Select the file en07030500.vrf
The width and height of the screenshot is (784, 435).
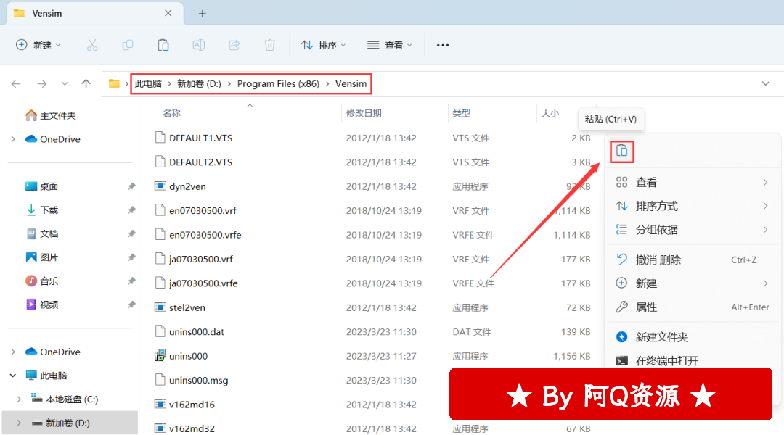pos(203,210)
